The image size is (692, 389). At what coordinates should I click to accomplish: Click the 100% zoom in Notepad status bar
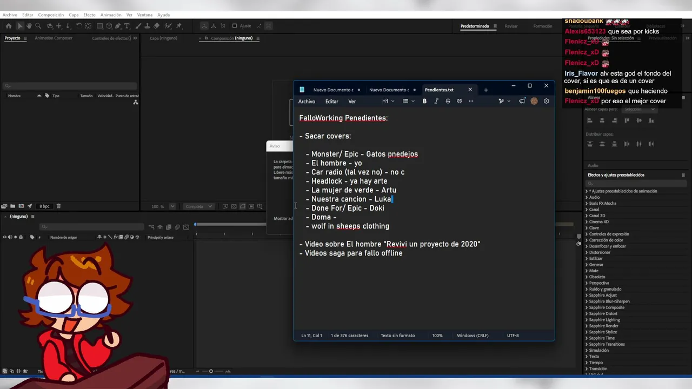437,336
